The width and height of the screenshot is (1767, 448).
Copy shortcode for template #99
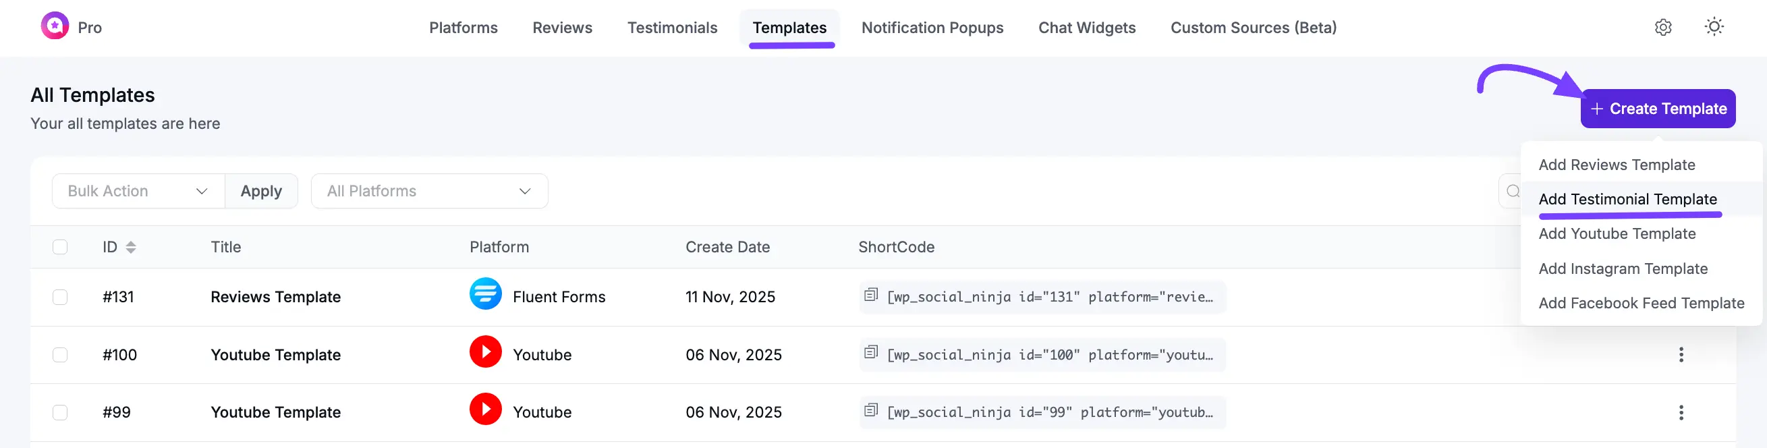(871, 410)
